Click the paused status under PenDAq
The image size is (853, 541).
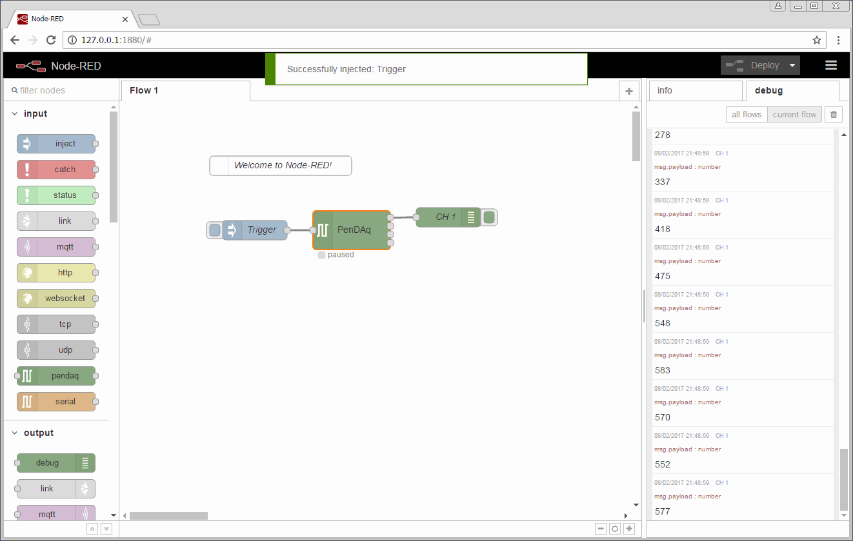coord(336,255)
